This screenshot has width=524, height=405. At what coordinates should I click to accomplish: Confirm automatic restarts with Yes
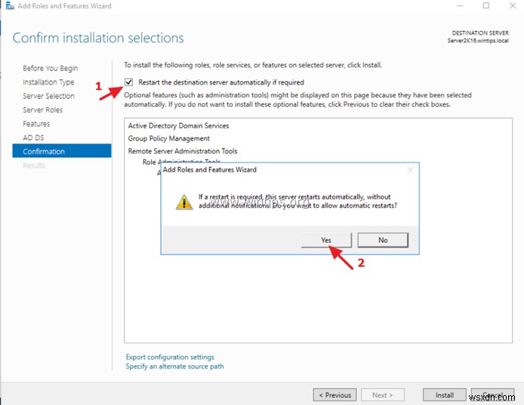[x=326, y=240]
